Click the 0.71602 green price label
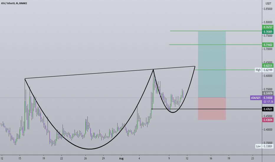 [x=268, y=45]
